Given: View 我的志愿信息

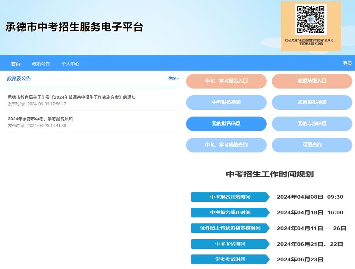Looking at the screenshot, I should [x=312, y=124].
